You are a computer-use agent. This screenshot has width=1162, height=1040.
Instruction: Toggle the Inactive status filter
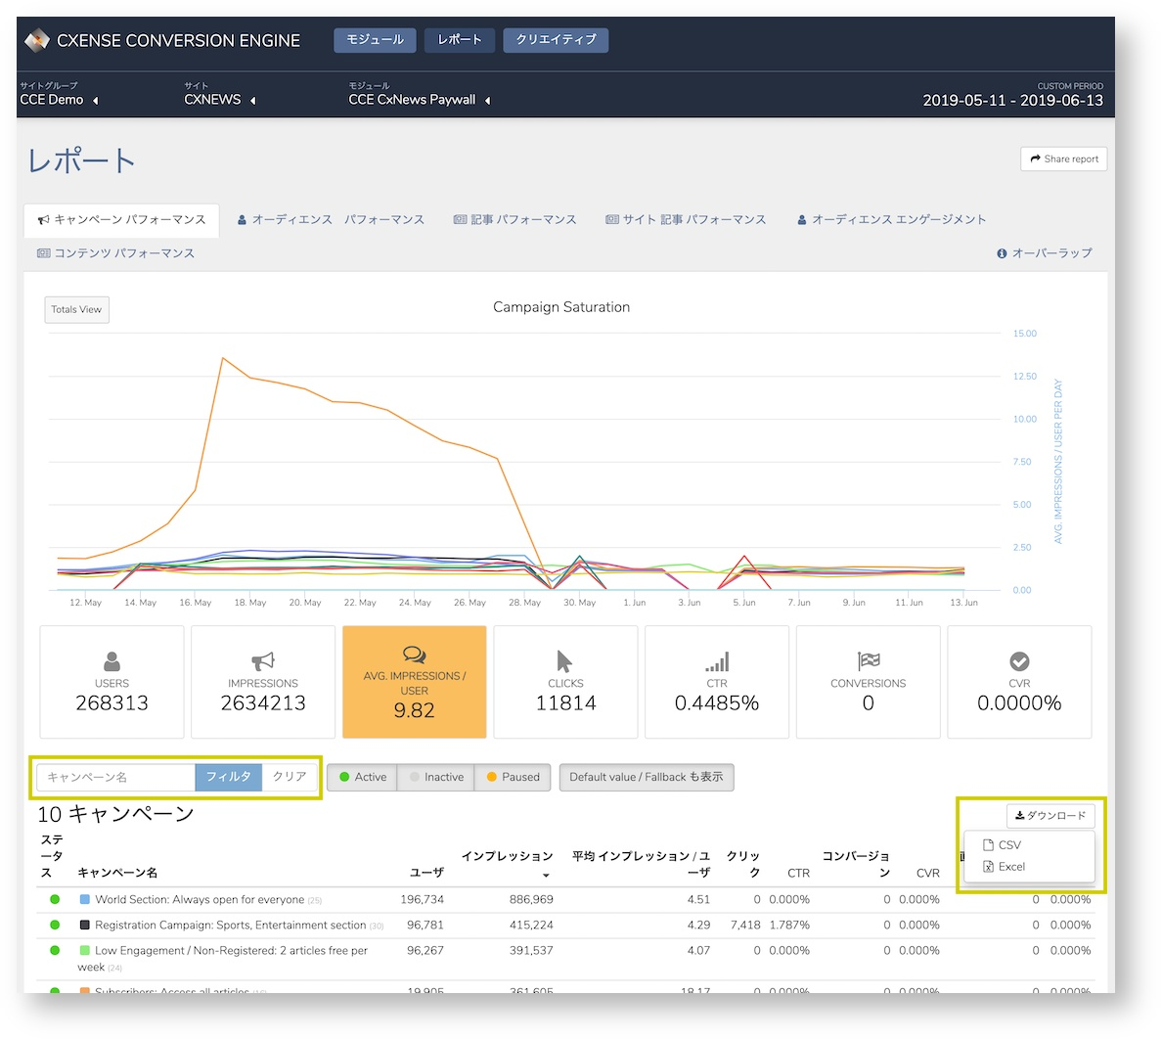click(x=436, y=777)
